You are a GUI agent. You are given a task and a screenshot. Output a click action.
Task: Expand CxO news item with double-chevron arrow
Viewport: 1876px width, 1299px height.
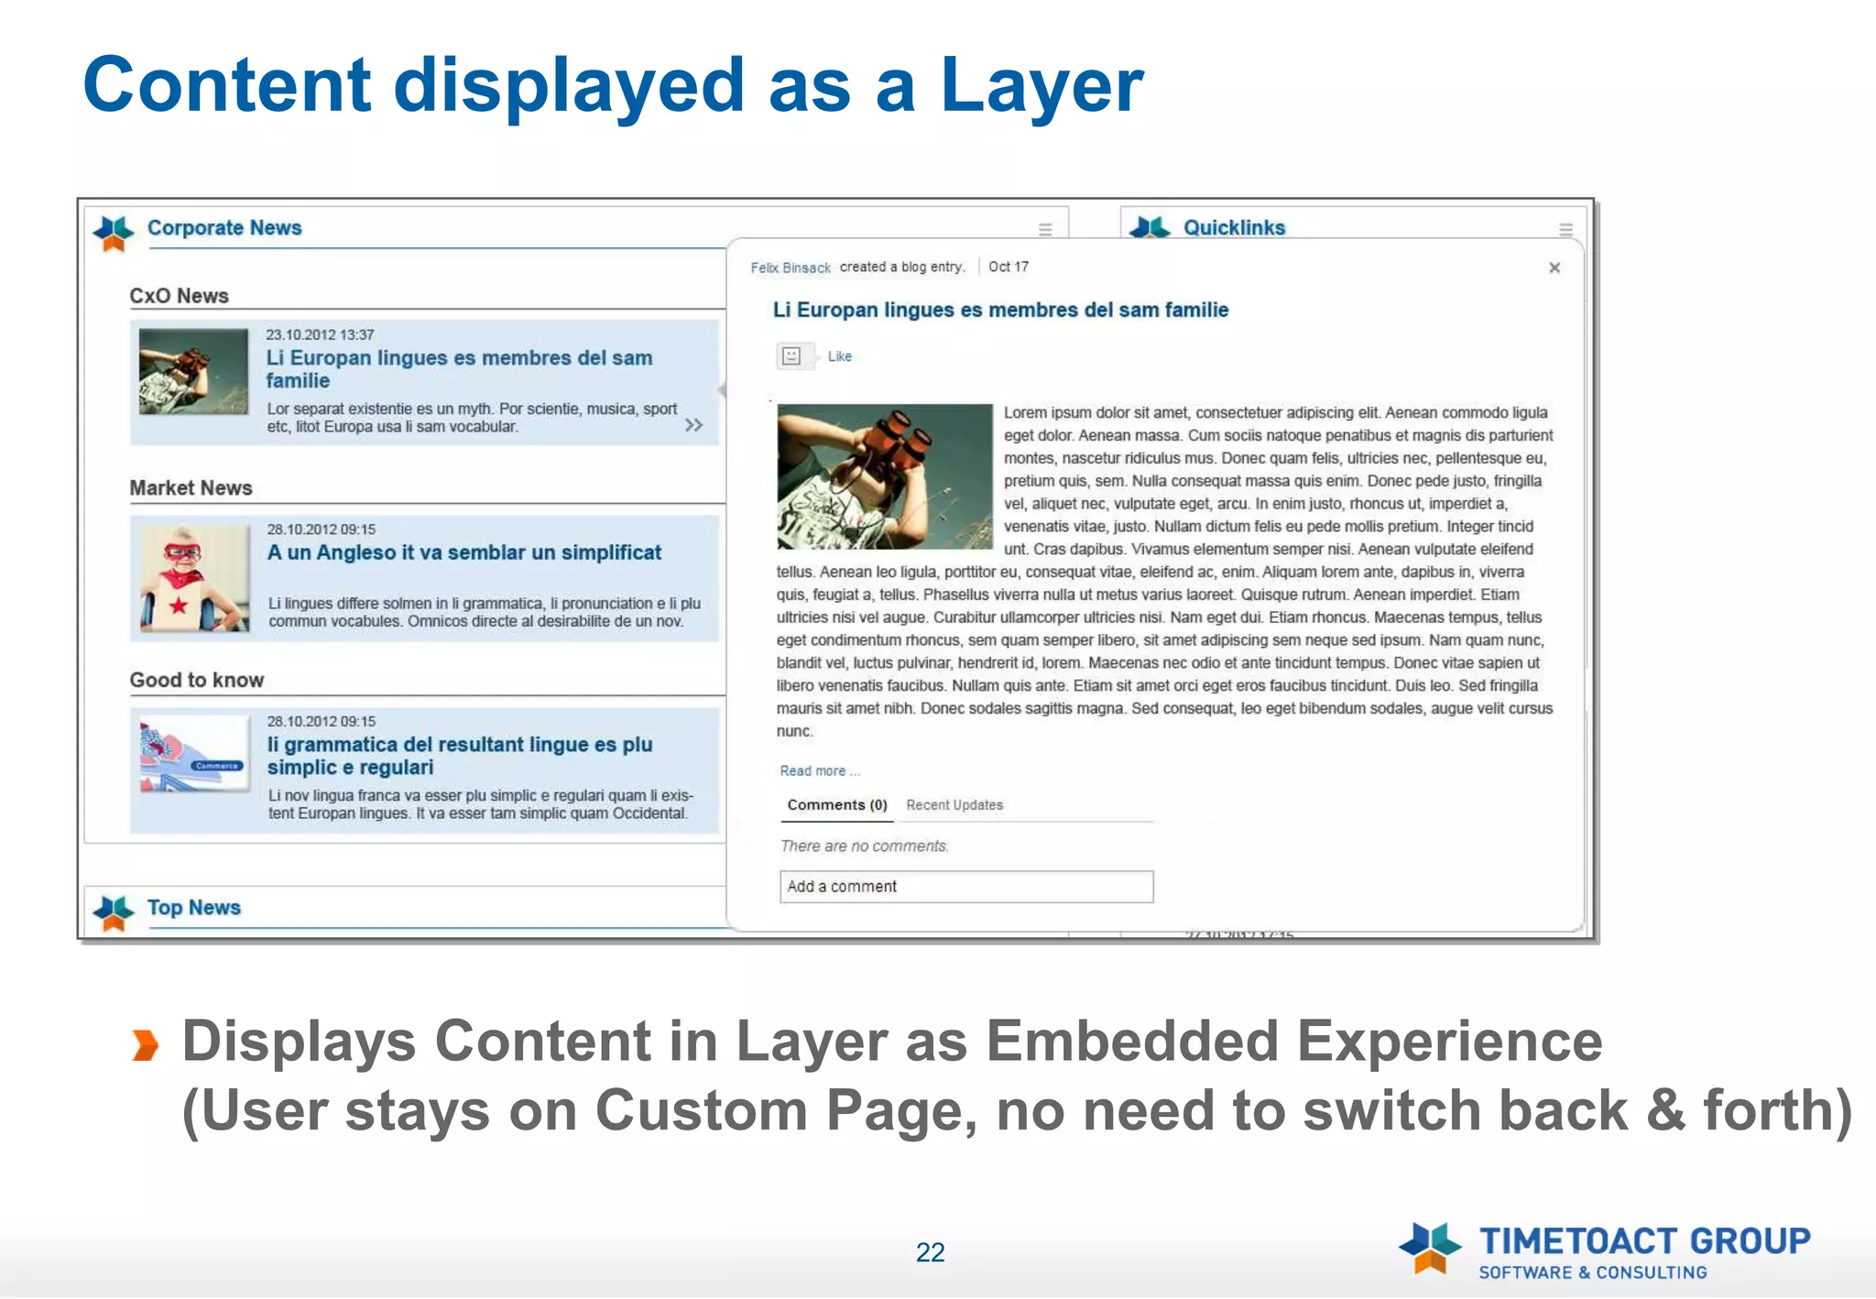[x=693, y=425]
